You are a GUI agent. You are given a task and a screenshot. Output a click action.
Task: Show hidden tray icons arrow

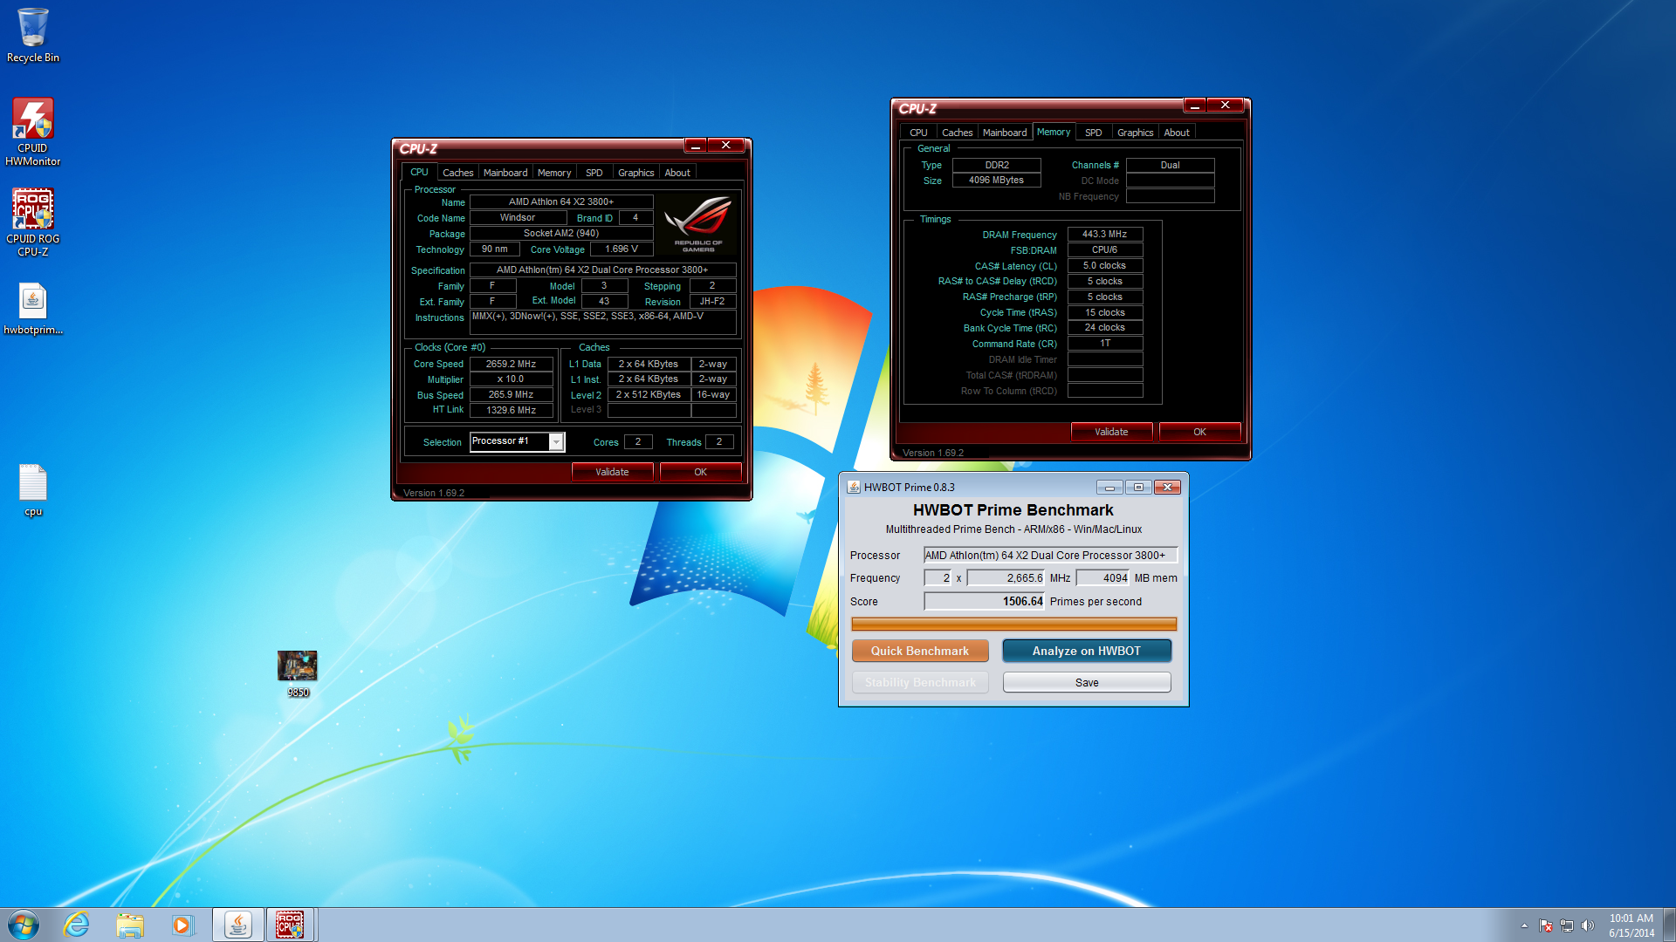pyautogui.click(x=1524, y=925)
